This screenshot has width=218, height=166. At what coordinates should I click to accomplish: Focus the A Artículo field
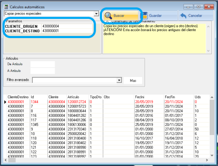pyautogui.click(x=43, y=71)
